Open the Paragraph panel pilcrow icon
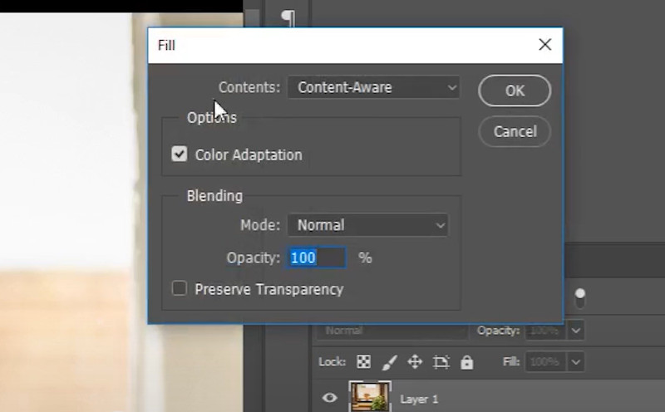 [288, 18]
